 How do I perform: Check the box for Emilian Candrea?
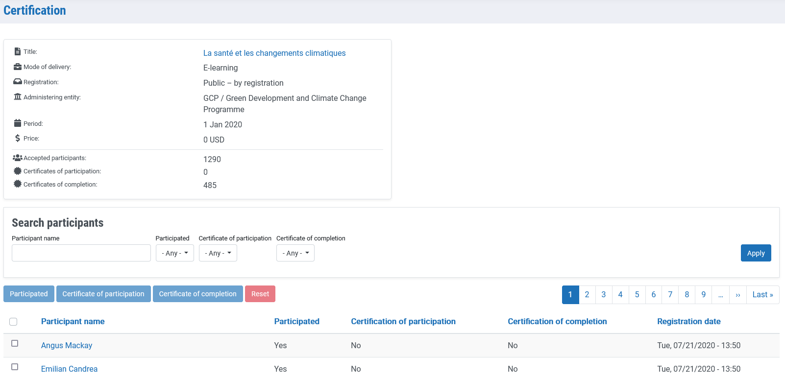pyautogui.click(x=15, y=367)
